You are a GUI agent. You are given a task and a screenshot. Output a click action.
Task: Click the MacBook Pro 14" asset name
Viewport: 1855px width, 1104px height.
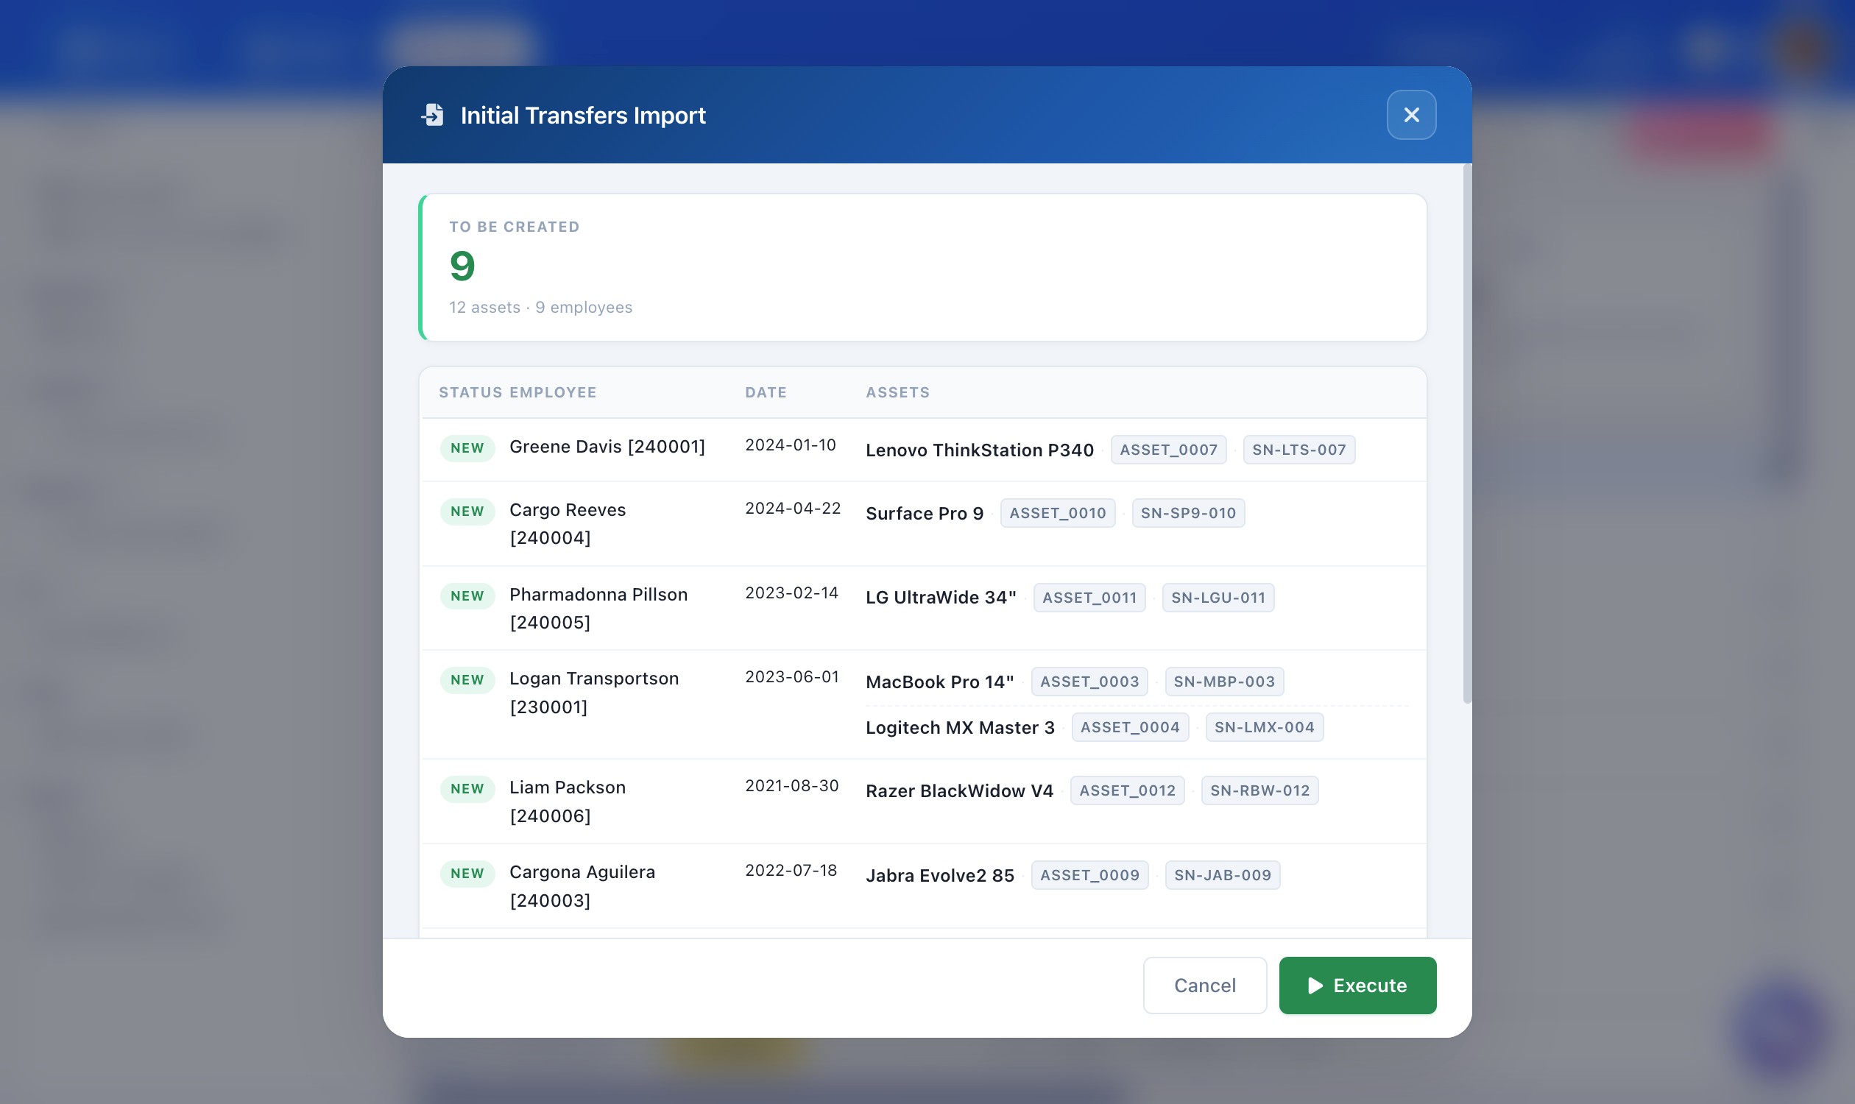[x=940, y=682]
